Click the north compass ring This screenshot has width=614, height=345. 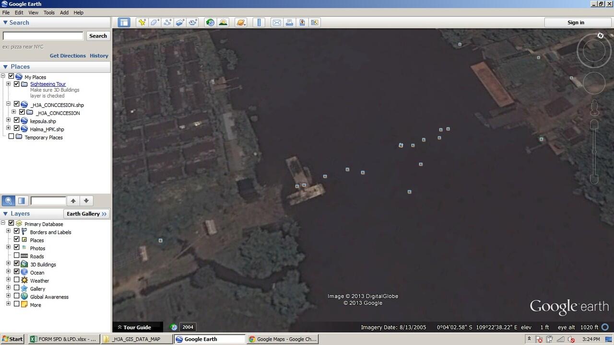594,50
